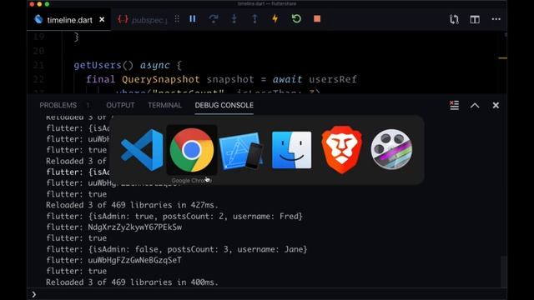The height and width of the screenshot is (300, 534).
Task: Click the debug Step Out arrow
Action: pos(254,19)
